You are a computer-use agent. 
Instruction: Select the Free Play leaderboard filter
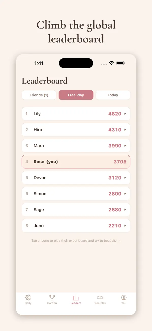tap(76, 95)
